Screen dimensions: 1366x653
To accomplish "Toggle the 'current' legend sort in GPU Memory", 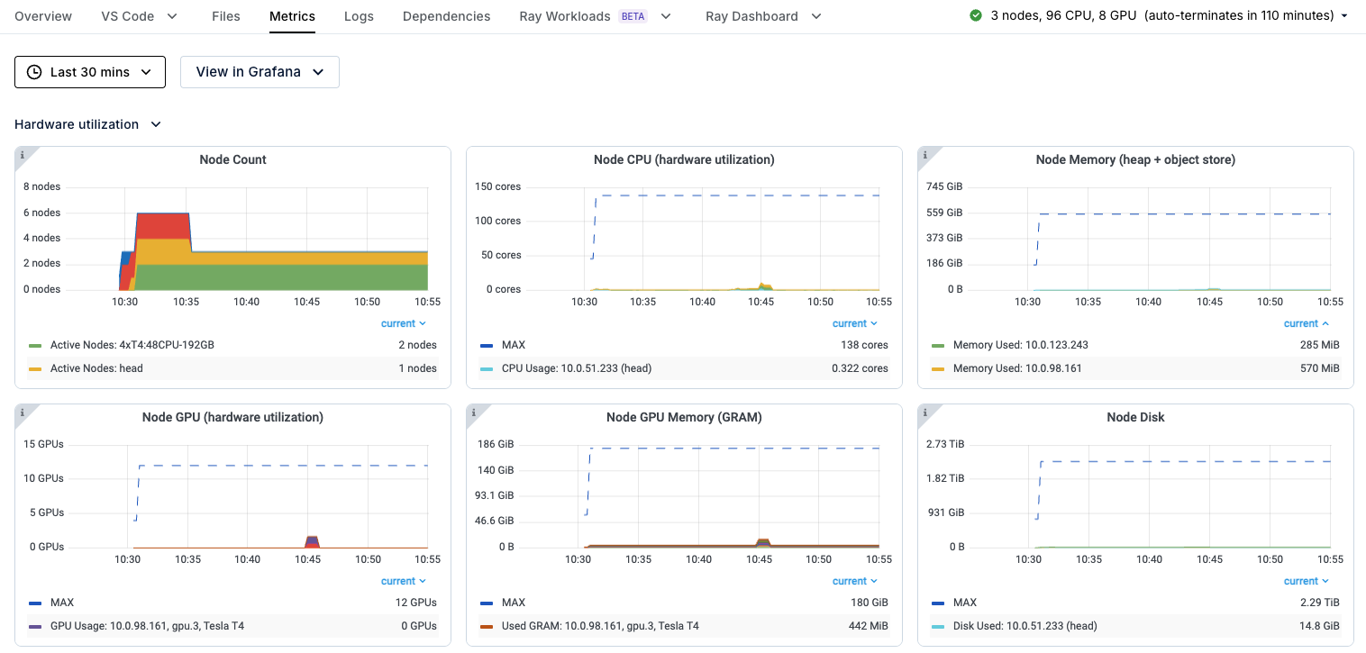I will click(854, 581).
